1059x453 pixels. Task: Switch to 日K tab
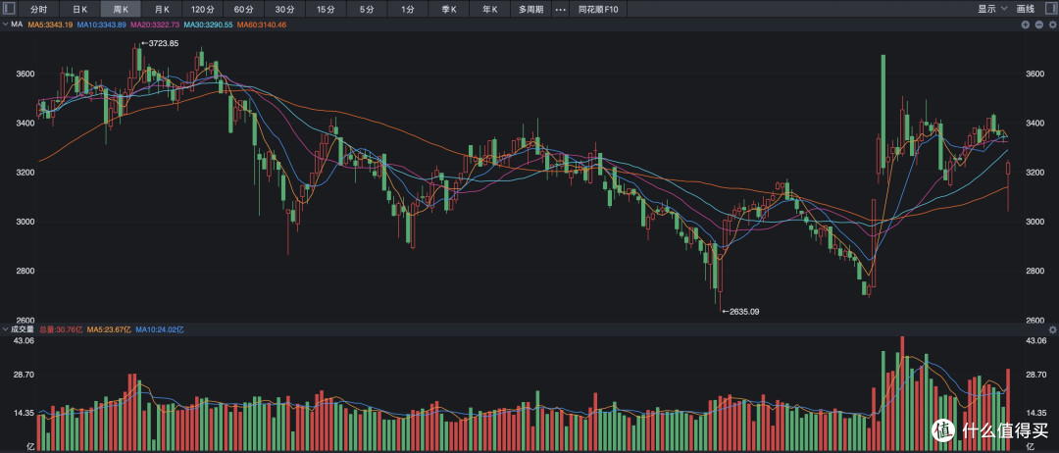coord(79,10)
